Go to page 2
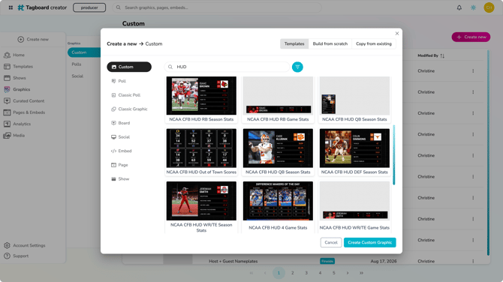The width and height of the screenshot is (503, 282). pyautogui.click(x=292, y=273)
